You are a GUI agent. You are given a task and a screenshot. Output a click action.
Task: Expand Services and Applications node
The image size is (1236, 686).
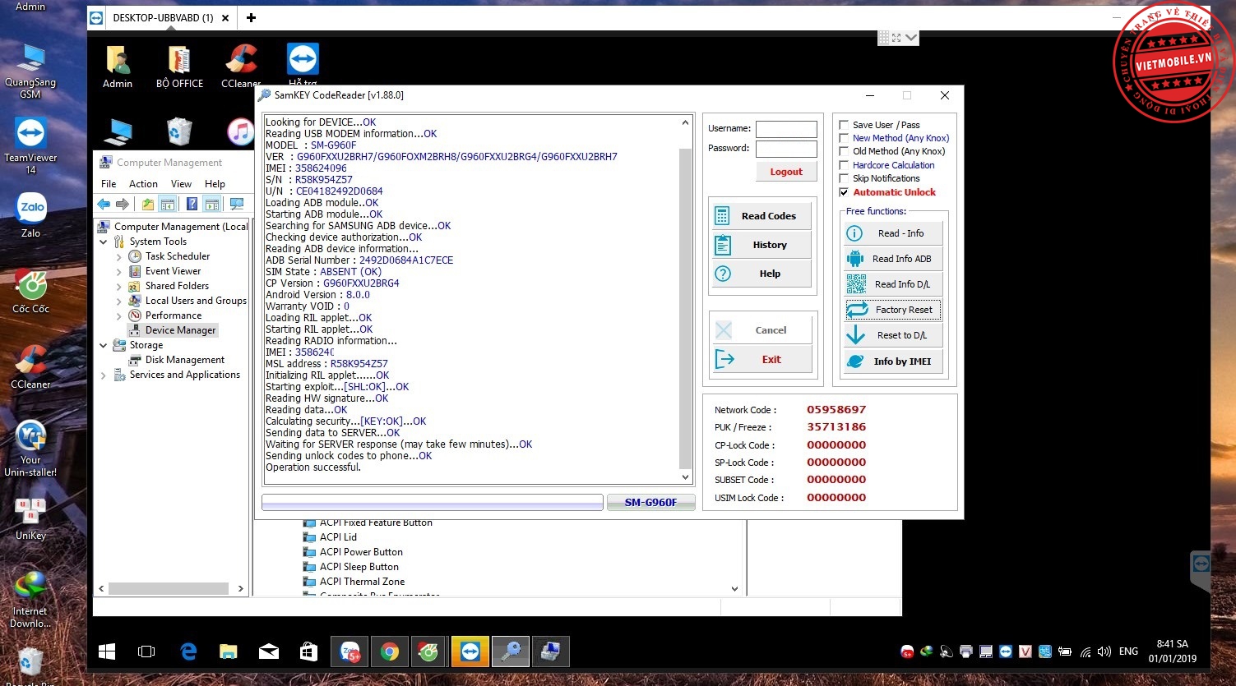click(x=104, y=375)
